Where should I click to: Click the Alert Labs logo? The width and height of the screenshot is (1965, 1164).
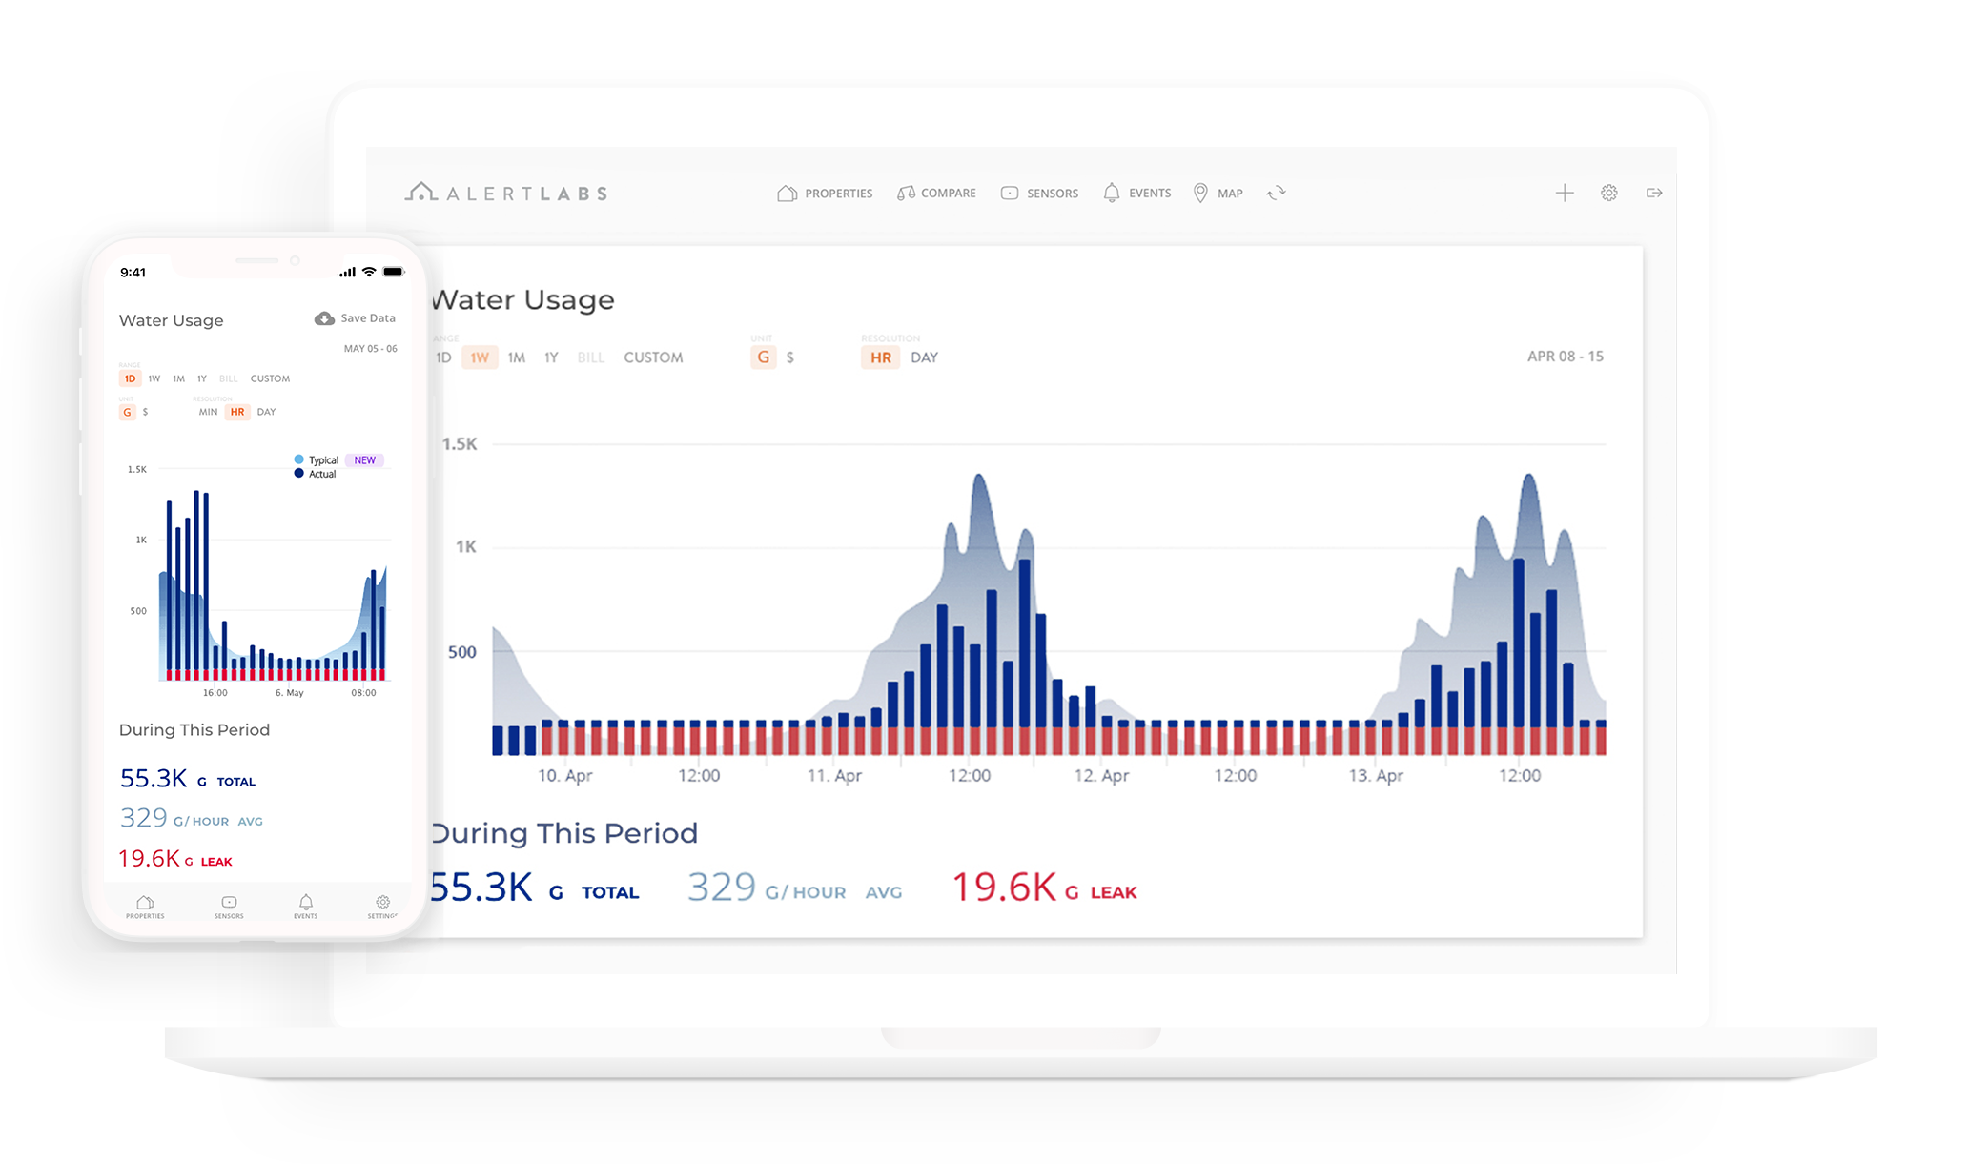(506, 193)
